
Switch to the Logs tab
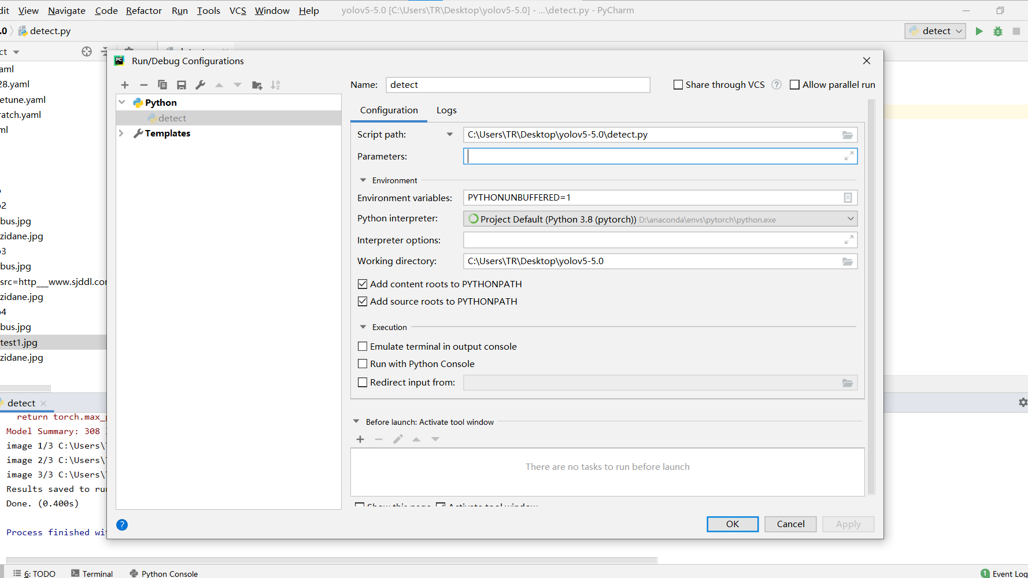point(446,110)
